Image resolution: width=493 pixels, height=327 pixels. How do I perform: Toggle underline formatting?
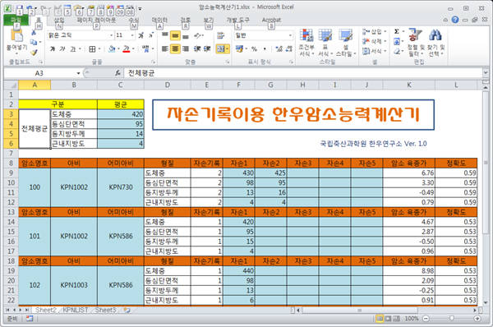(72, 49)
